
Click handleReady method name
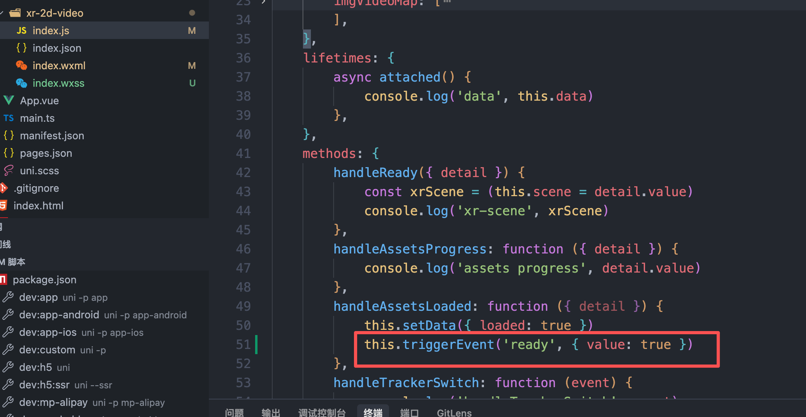pyautogui.click(x=375, y=173)
